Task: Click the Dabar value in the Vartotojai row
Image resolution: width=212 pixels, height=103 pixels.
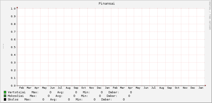Action: [131, 92]
